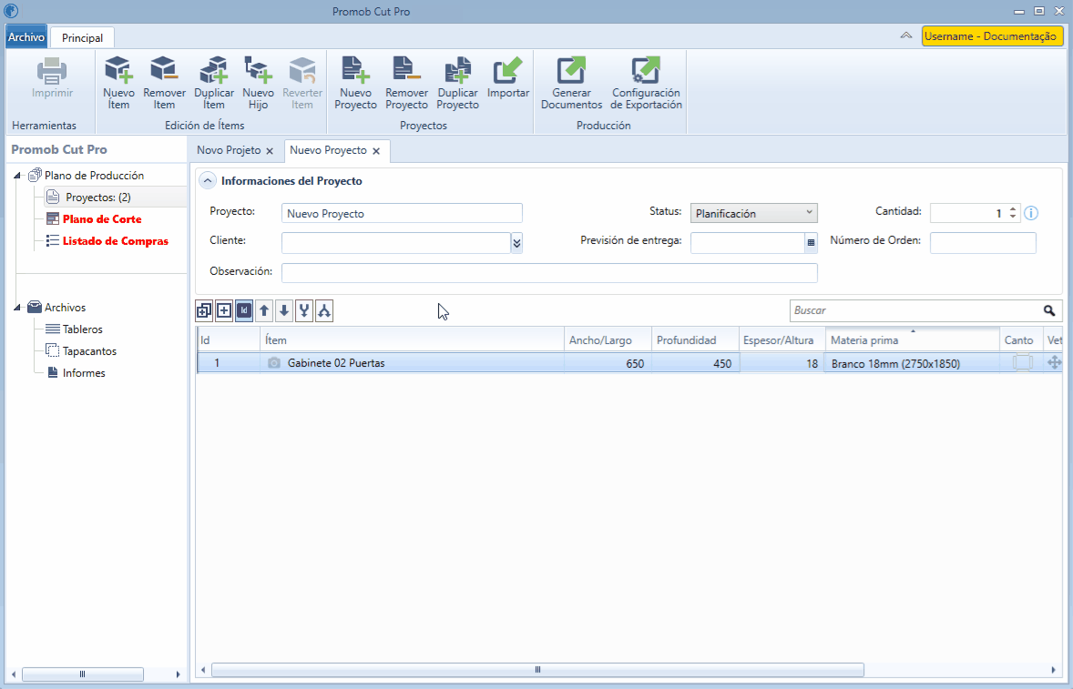Viewport: 1073px width, 689px height.
Task: Click the merge arrow toolbar icon
Action: tap(304, 311)
